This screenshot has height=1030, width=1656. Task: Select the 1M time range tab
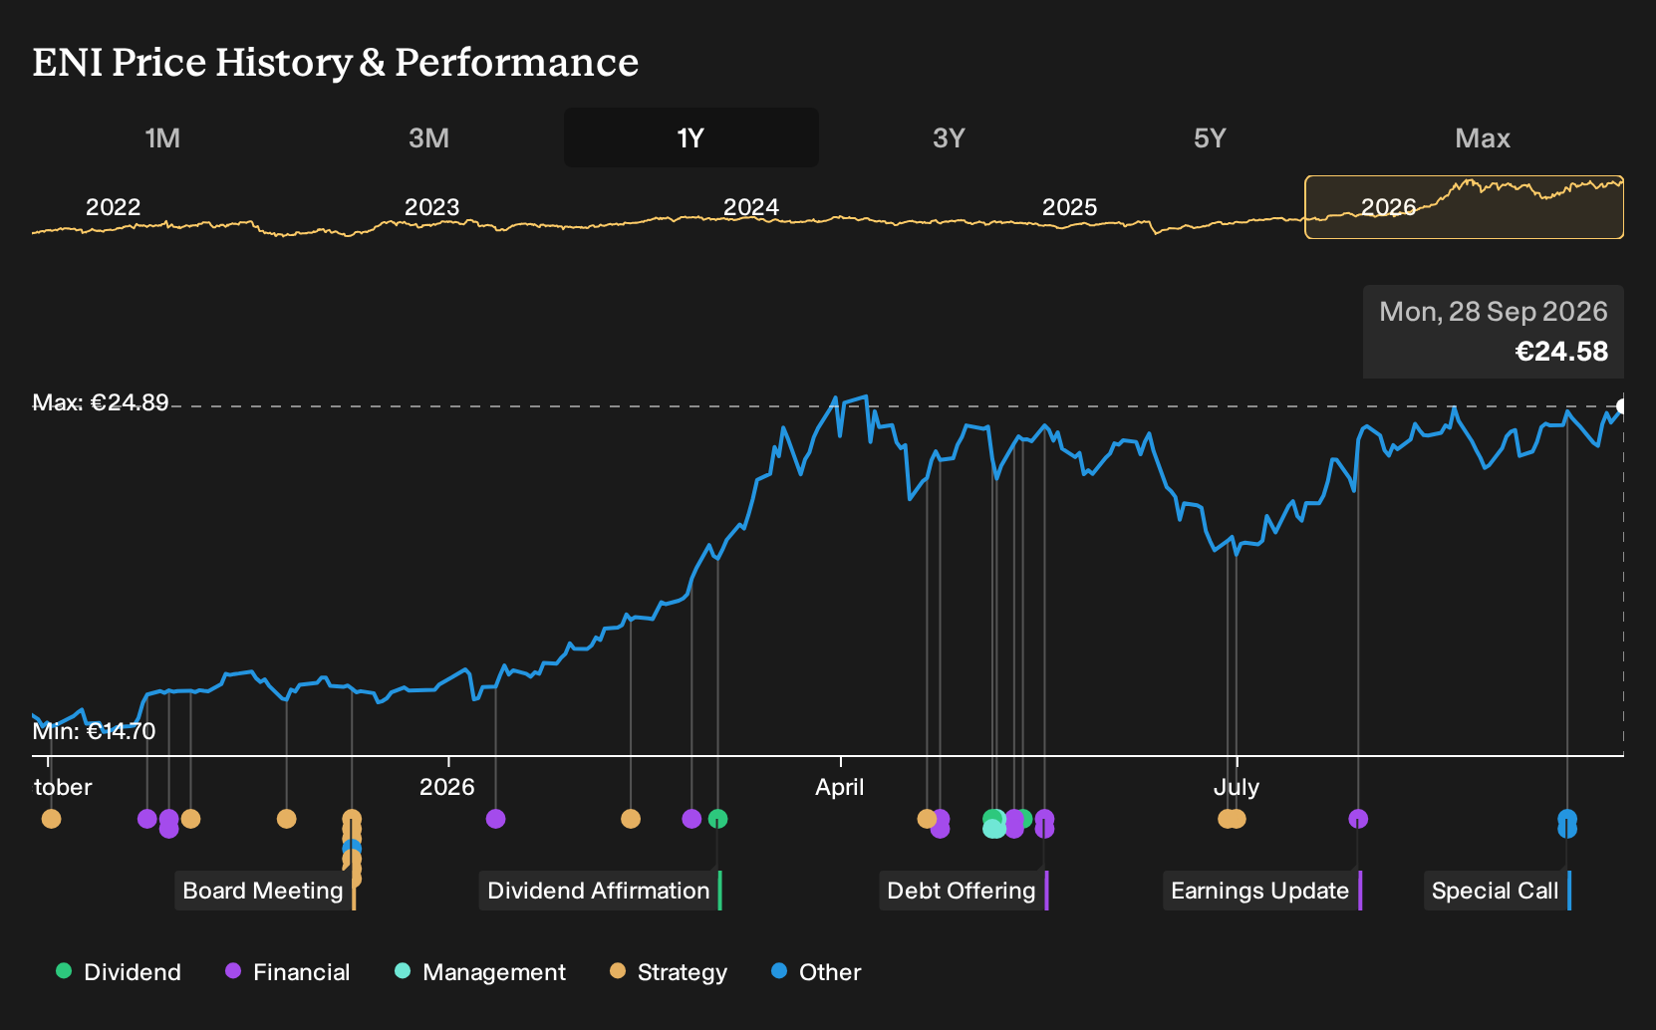tap(162, 137)
